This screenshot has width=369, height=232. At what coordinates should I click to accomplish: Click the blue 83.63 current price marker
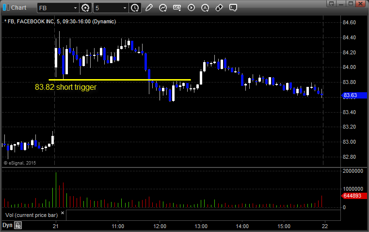click(354, 95)
